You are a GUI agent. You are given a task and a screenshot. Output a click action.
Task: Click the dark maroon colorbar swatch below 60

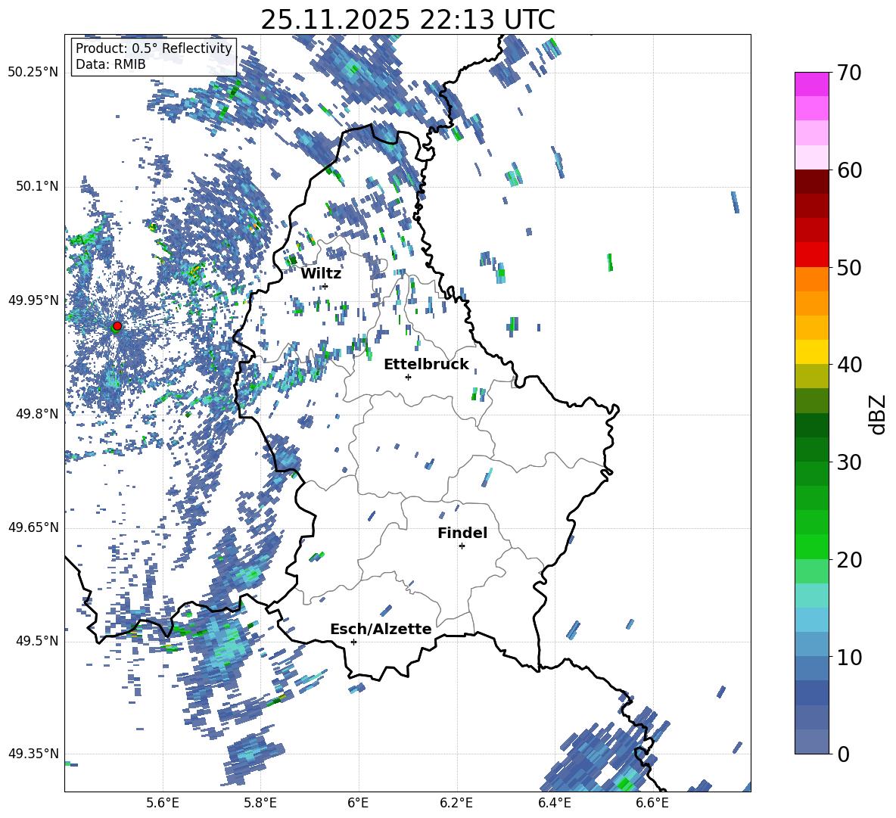click(x=811, y=182)
